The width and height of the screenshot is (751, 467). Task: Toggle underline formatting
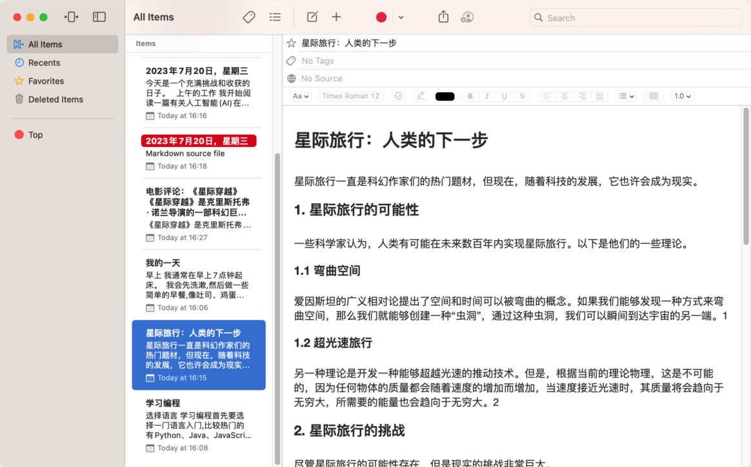coord(505,96)
